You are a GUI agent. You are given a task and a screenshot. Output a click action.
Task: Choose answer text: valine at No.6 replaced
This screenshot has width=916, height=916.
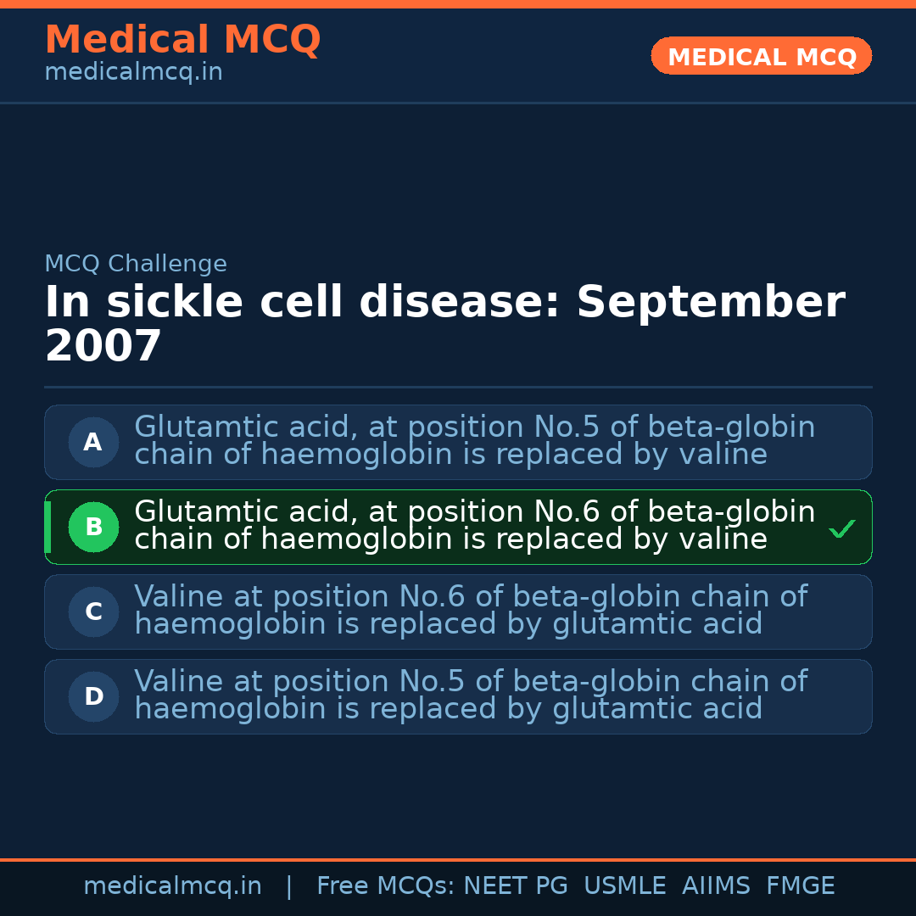[x=470, y=611]
